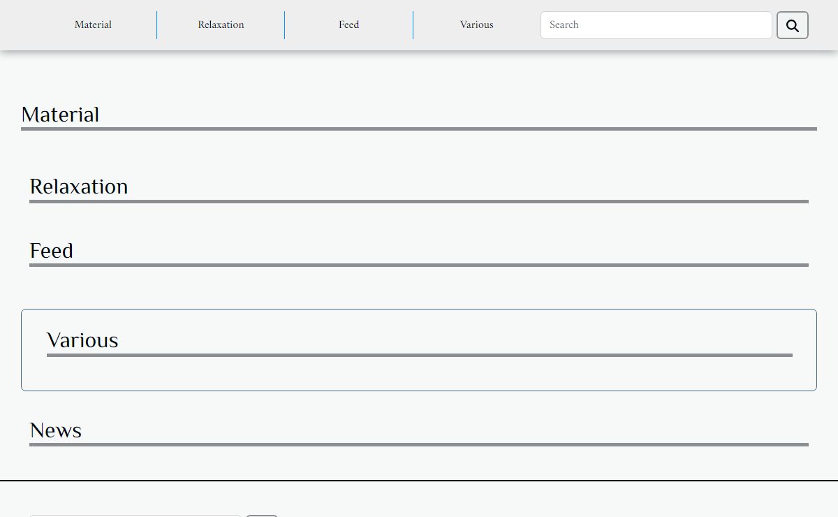Click the Relaxation section heading

(79, 187)
